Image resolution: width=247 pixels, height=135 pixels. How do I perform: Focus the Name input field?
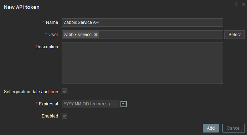(142, 22)
